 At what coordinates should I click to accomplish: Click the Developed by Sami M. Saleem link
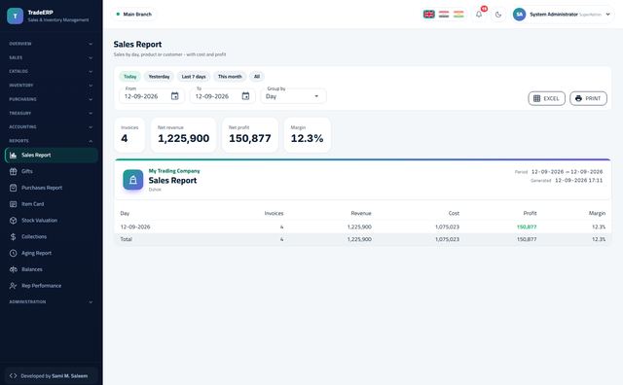[51, 376]
